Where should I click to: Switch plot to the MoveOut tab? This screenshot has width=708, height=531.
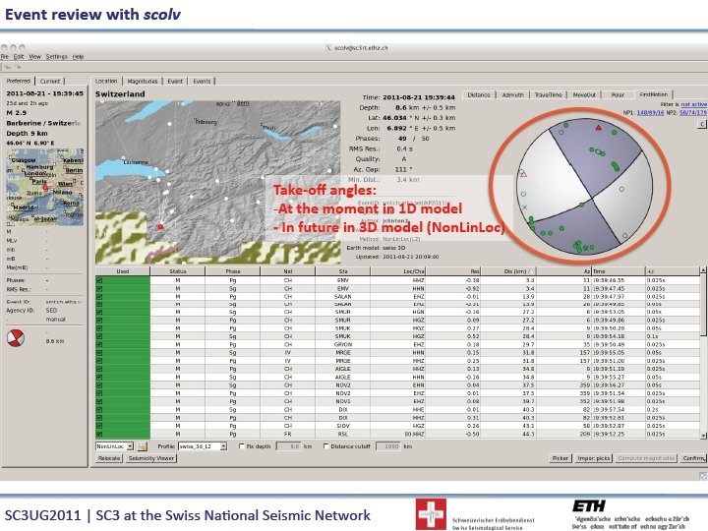pos(584,94)
